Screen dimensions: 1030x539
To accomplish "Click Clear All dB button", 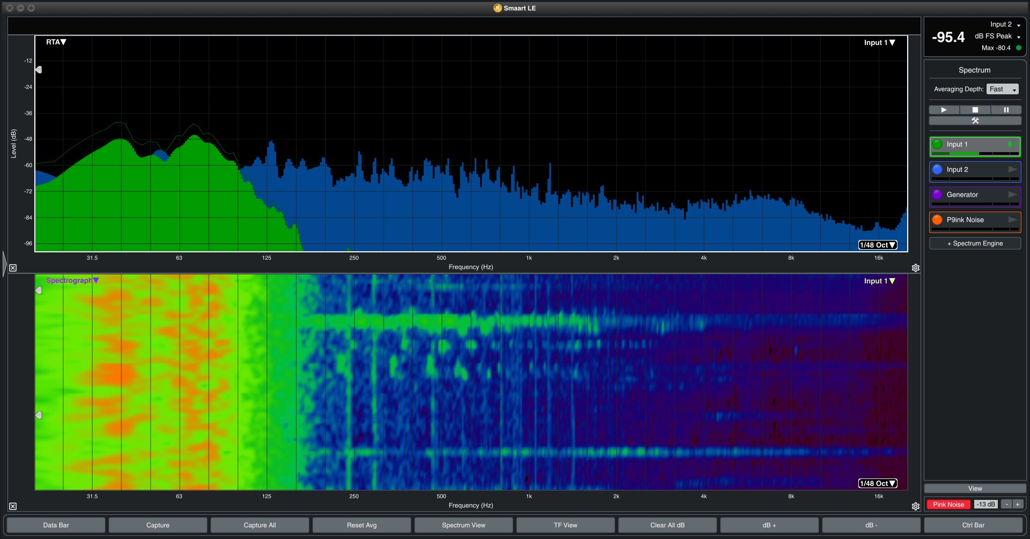I will click(667, 525).
